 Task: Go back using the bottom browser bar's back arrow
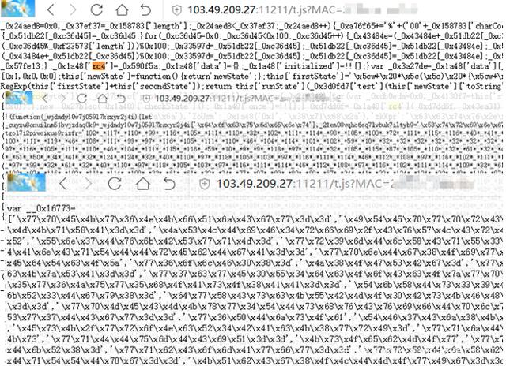click(x=63, y=184)
